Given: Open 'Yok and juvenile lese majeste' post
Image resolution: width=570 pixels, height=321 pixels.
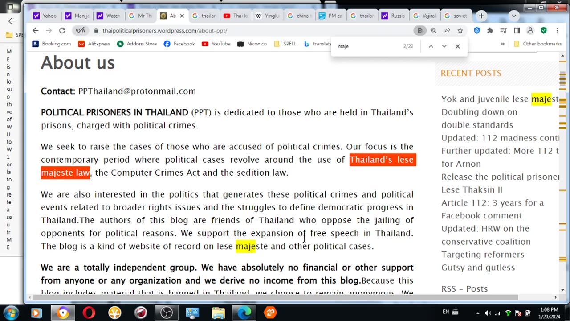Looking at the screenshot, I should [x=500, y=99].
